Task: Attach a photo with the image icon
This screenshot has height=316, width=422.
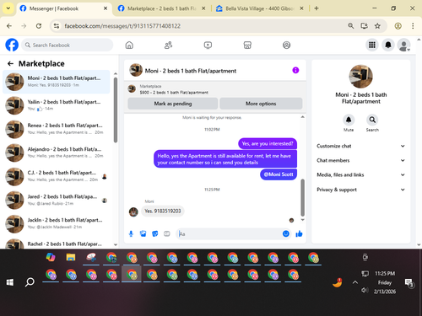Action: [x=143, y=233]
